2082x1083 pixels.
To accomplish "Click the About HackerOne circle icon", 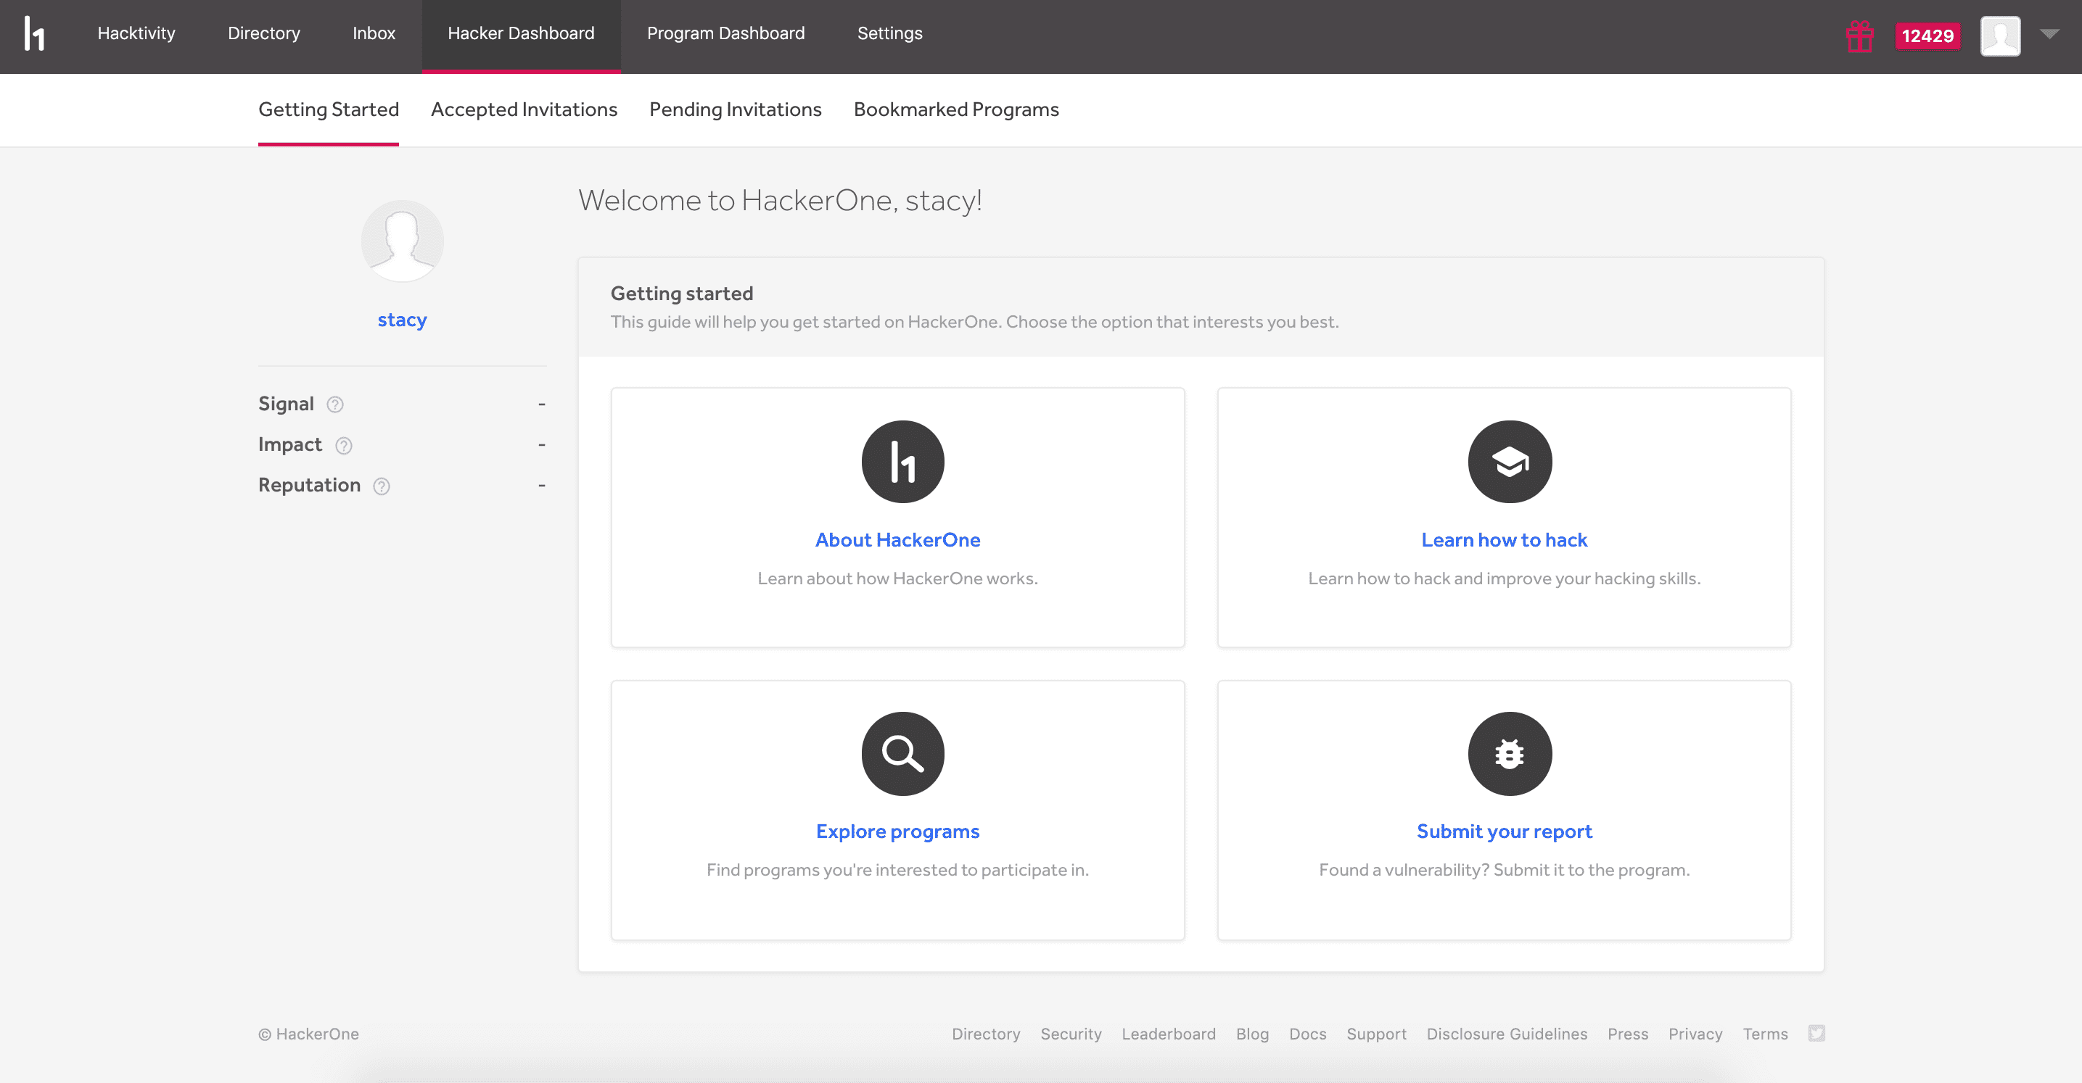I will 902,462.
